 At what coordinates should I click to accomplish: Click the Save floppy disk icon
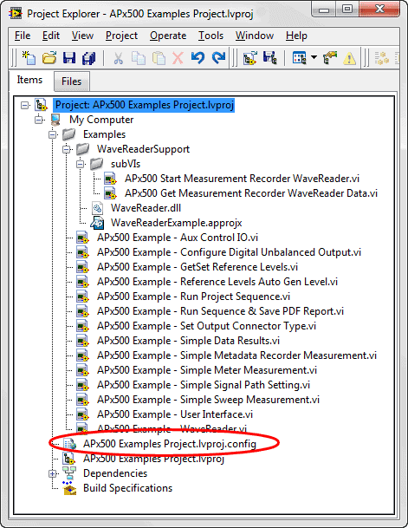coord(69,58)
